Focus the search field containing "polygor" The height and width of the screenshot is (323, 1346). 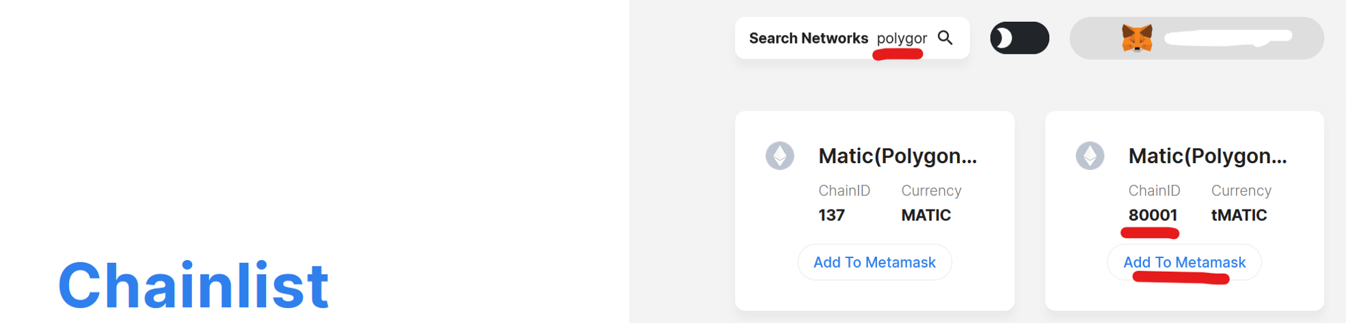(x=902, y=38)
